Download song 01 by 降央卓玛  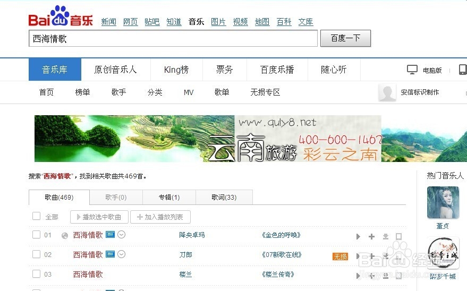385,236
